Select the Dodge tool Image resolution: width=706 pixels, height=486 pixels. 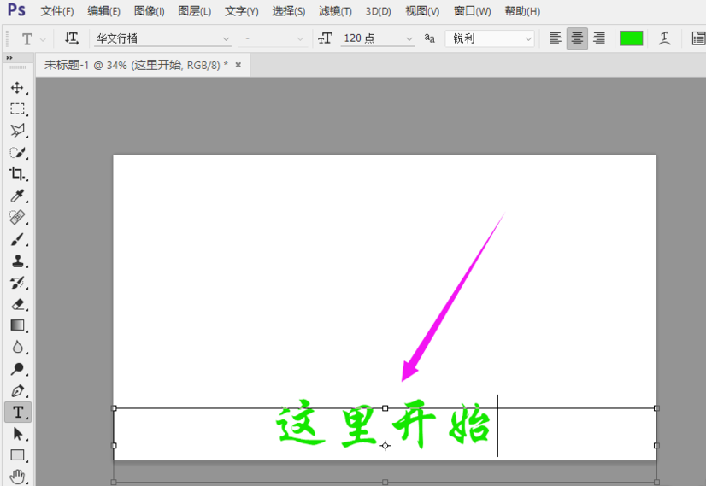(x=17, y=369)
